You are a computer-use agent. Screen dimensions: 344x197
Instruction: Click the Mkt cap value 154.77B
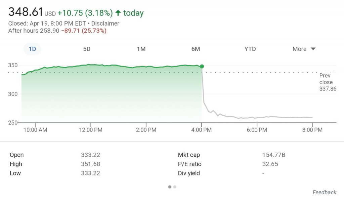pos(273,155)
